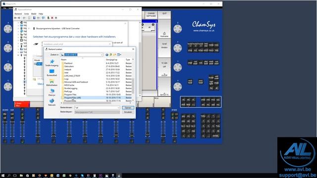The width and height of the screenshot is (317, 178).
Task: Click the Set Ext TC soft button
Action: (164, 87)
